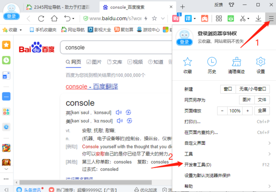Select the 视频 search tab
Image resolution: width=276 pixels, height=192 pixels.
pos(135,62)
